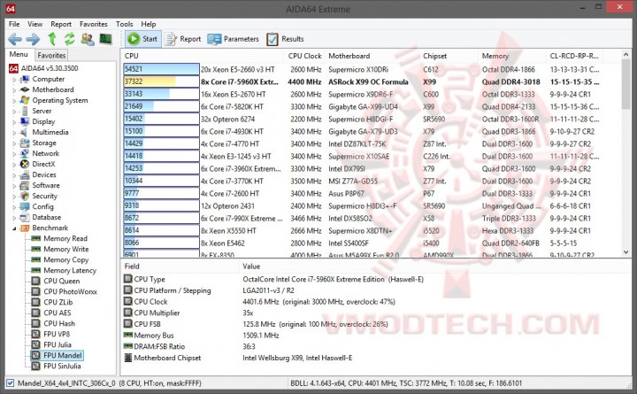Click the Back navigation arrow

coord(15,39)
